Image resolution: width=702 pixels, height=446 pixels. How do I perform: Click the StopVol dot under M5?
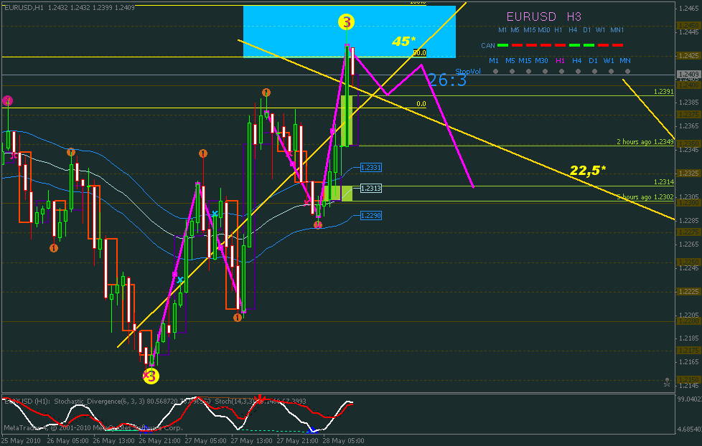point(512,72)
